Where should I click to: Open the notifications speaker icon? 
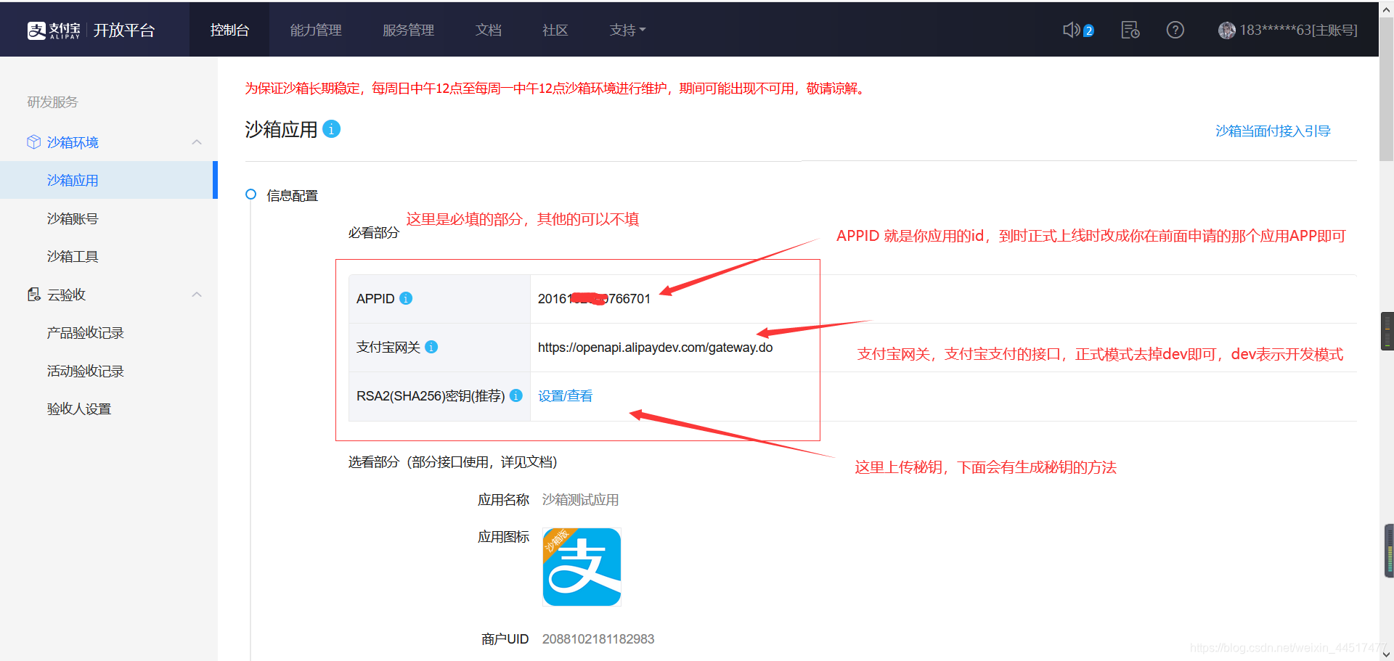click(x=1072, y=30)
